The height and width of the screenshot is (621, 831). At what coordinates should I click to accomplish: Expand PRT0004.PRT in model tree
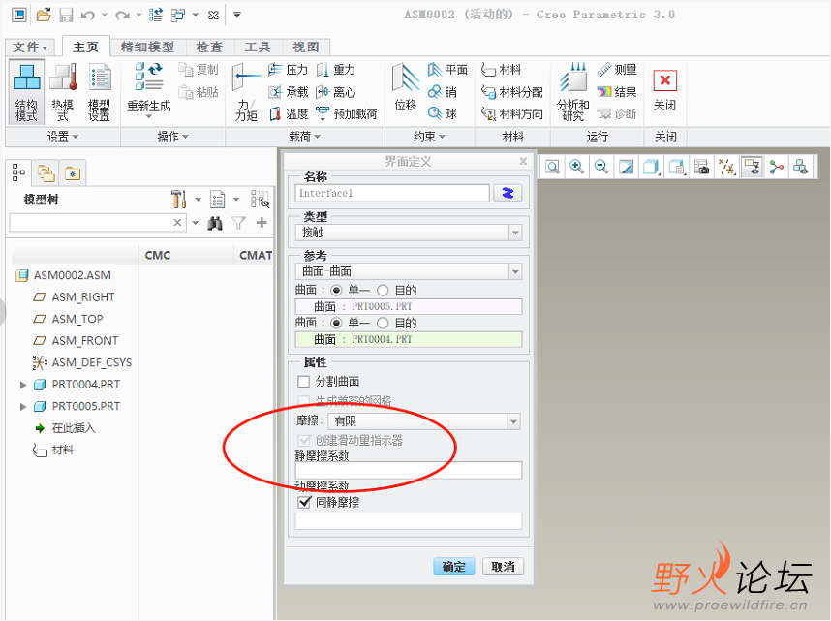coord(23,385)
